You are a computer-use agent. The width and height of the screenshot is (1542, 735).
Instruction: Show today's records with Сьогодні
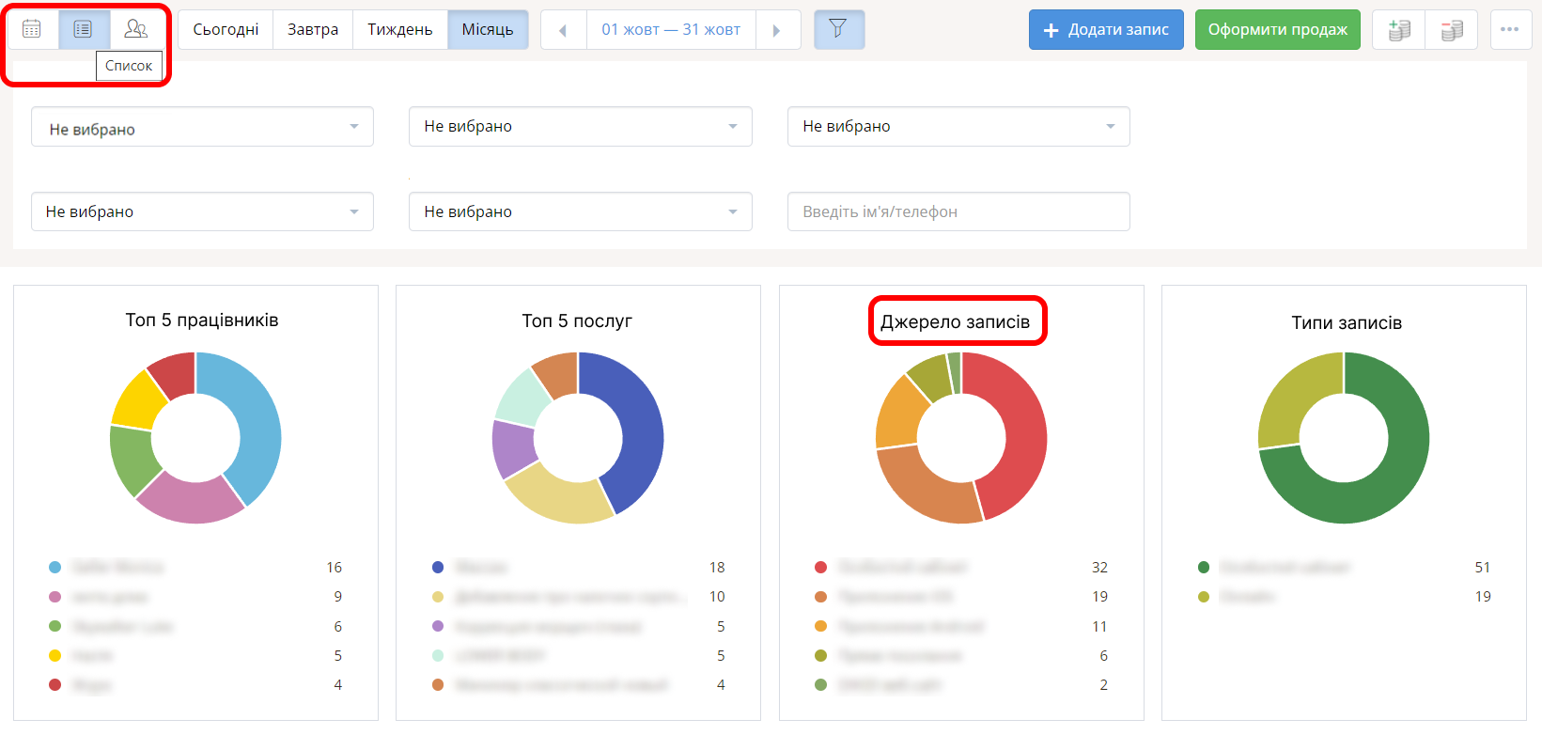226,30
